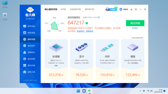Image resolution: width=168 pixels, height=94 pixels.
Task: Click the 评测分数有异常? link
Action: click(138, 38)
